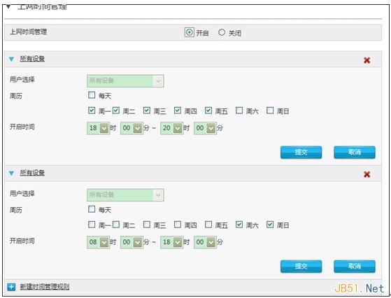This screenshot has height=298, width=391.
Task: Open start hour 08 dropdown in second rule
Action: (x=98, y=242)
